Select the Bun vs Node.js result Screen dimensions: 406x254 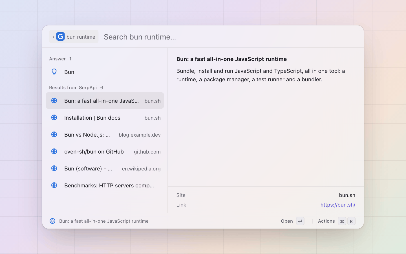pyautogui.click(x=105, y=134)
